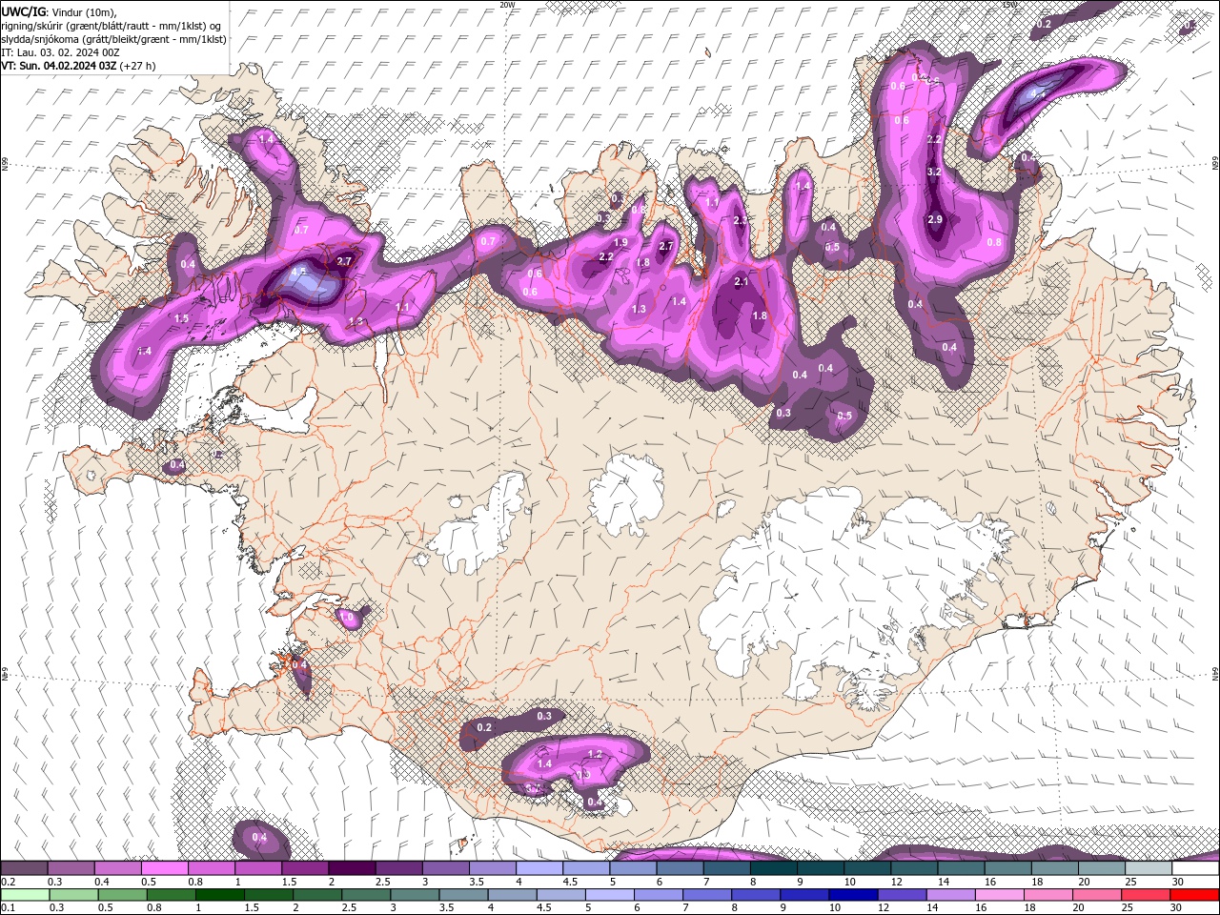This screenshot has width=1220, height=915.
Task: Click the 2.1 precipitation value on the map
Action: click(x=742, y=281)
